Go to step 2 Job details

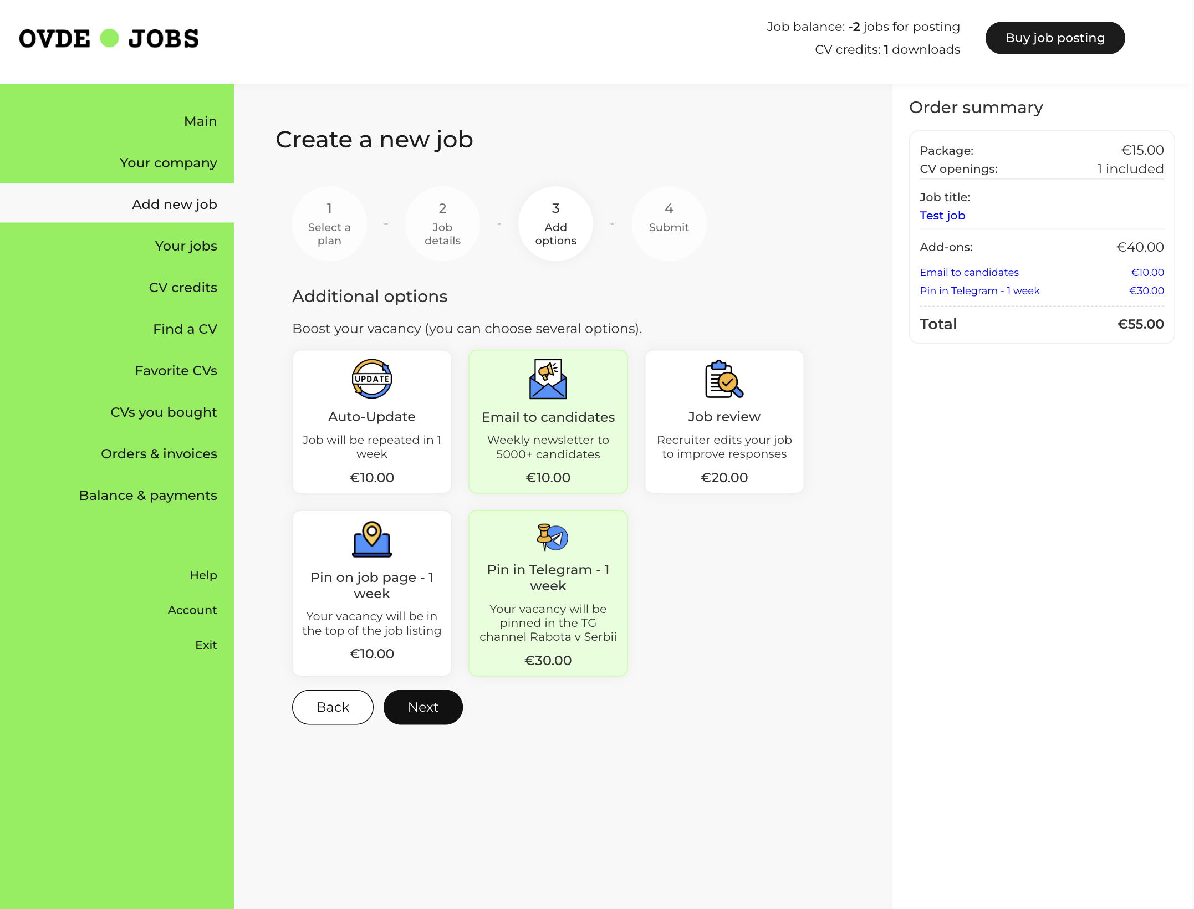(x=442, y=224)
